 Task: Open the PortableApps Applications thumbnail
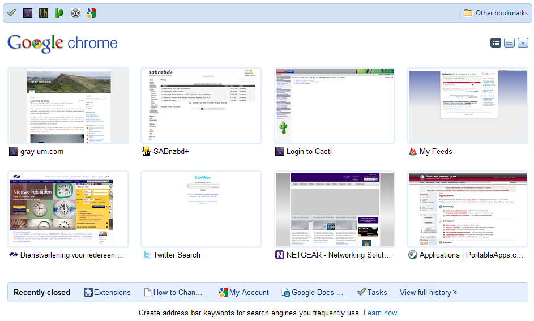tap(467, 209)
